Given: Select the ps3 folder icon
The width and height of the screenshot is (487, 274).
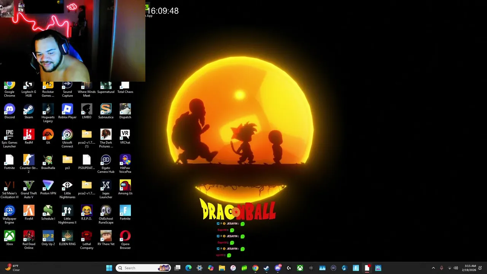Looking at the screenshot, I should coord(67,162).
